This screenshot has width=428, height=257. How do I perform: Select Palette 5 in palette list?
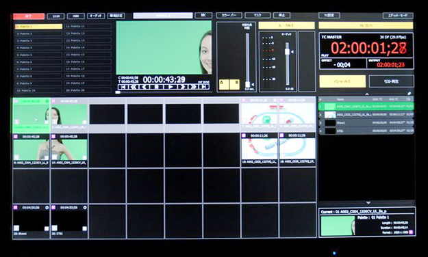(x=38, y=55)
